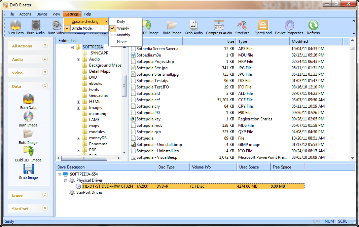Click Burn Video toolbar icon
The image size is (359, 227).
tap(56, 25)
